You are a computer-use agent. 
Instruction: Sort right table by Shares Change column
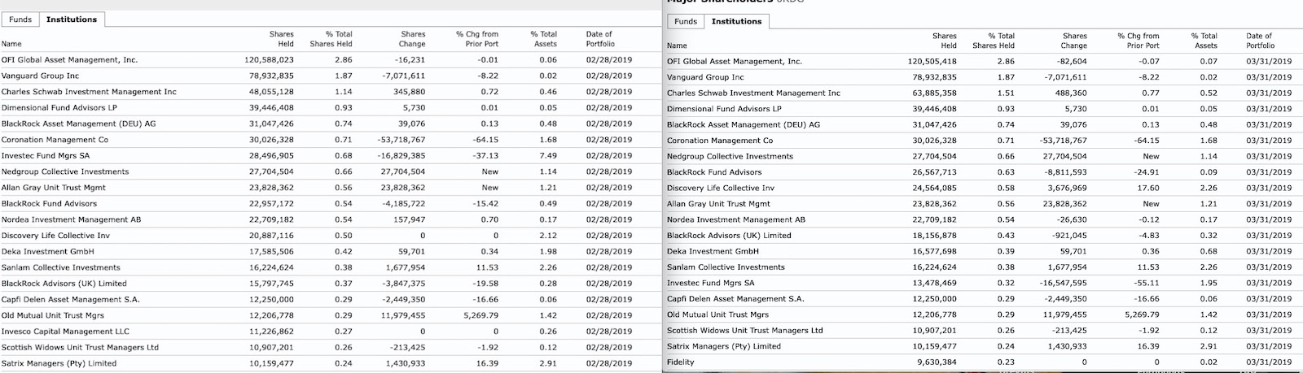[x=1074, y=41]
